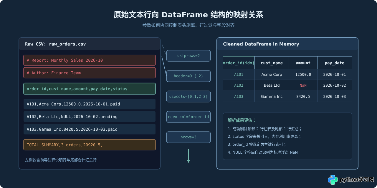The image size is (377, 188).
Task: Click the order_id(idx) column header
Action: (x=239, y=63)
